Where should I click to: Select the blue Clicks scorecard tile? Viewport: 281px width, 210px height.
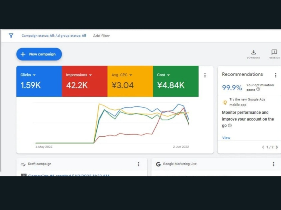pyautogui.click(x=39, y=81)
